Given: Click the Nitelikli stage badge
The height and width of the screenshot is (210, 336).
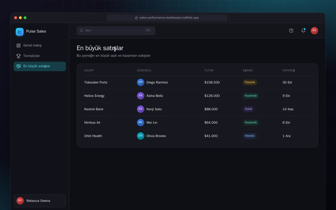Looking at the screenshot, I should tap(250, 136).
